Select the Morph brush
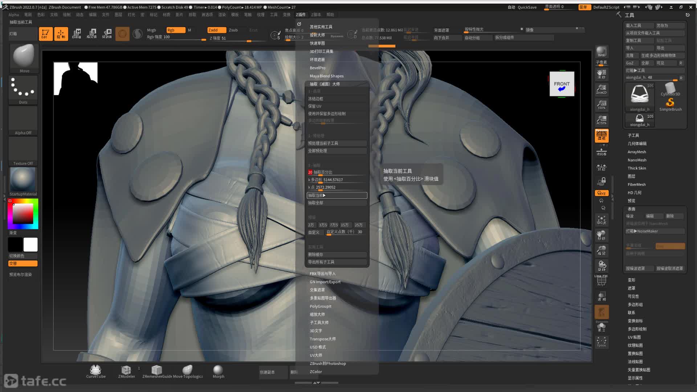Viewport: 697px width, 392px height. [218, 372]
